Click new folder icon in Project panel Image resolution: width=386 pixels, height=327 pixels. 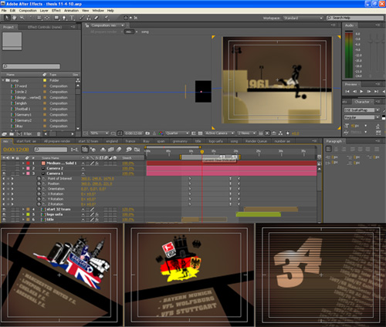coord(12,134)
